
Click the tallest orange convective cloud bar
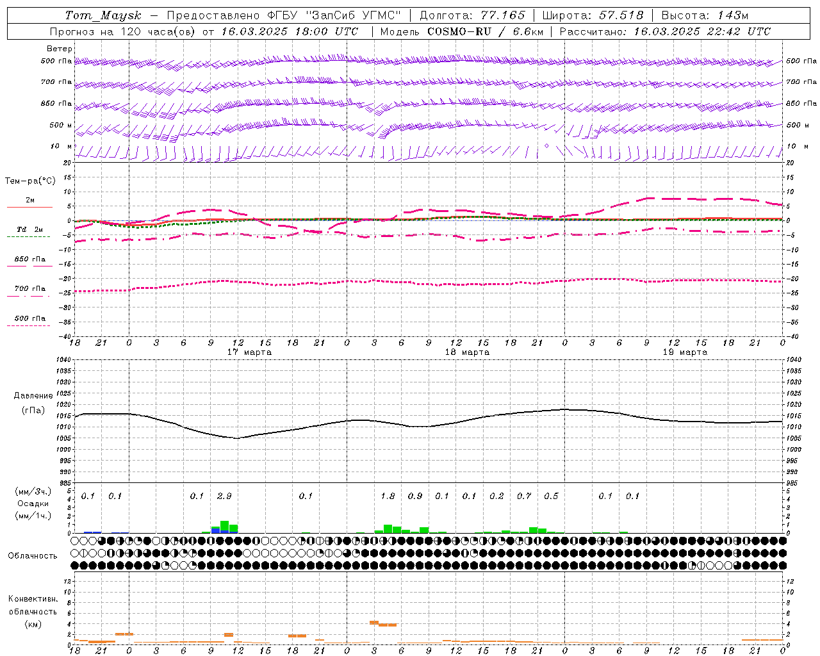click(x=374, y=623)
